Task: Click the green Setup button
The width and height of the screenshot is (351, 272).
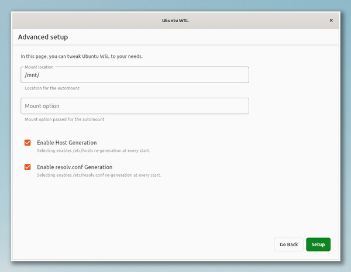Action: pyautogui.click(x=318, y=245)
